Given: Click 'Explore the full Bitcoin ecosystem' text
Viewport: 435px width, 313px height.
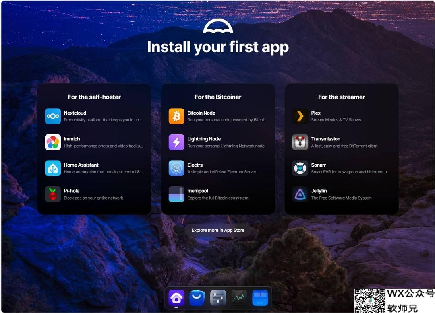Looking at the screenshot, I should point(218,198).
